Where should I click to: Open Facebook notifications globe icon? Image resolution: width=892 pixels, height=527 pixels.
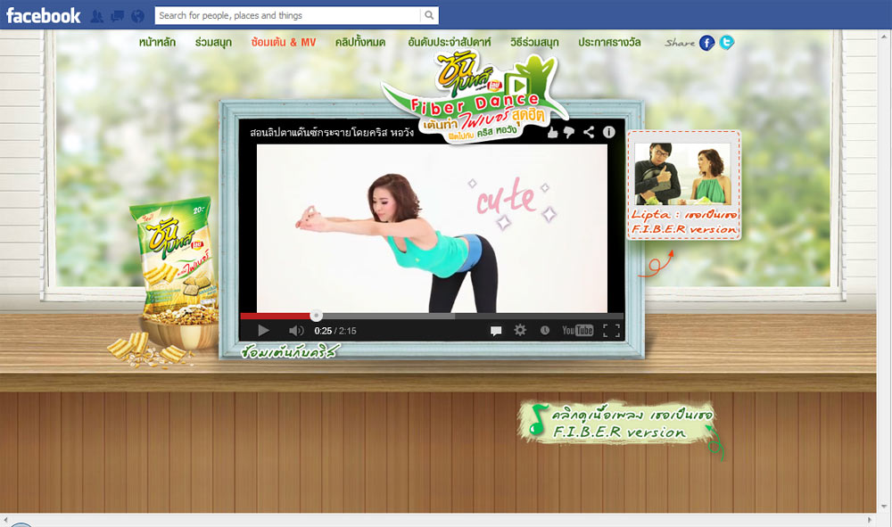[x=137, y=16]
